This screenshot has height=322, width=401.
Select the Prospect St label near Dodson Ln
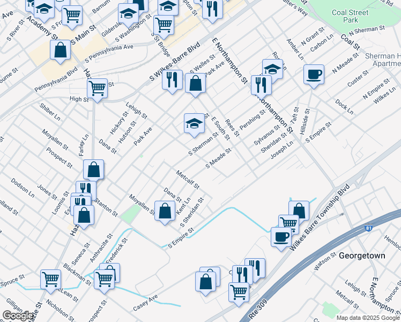59,158
